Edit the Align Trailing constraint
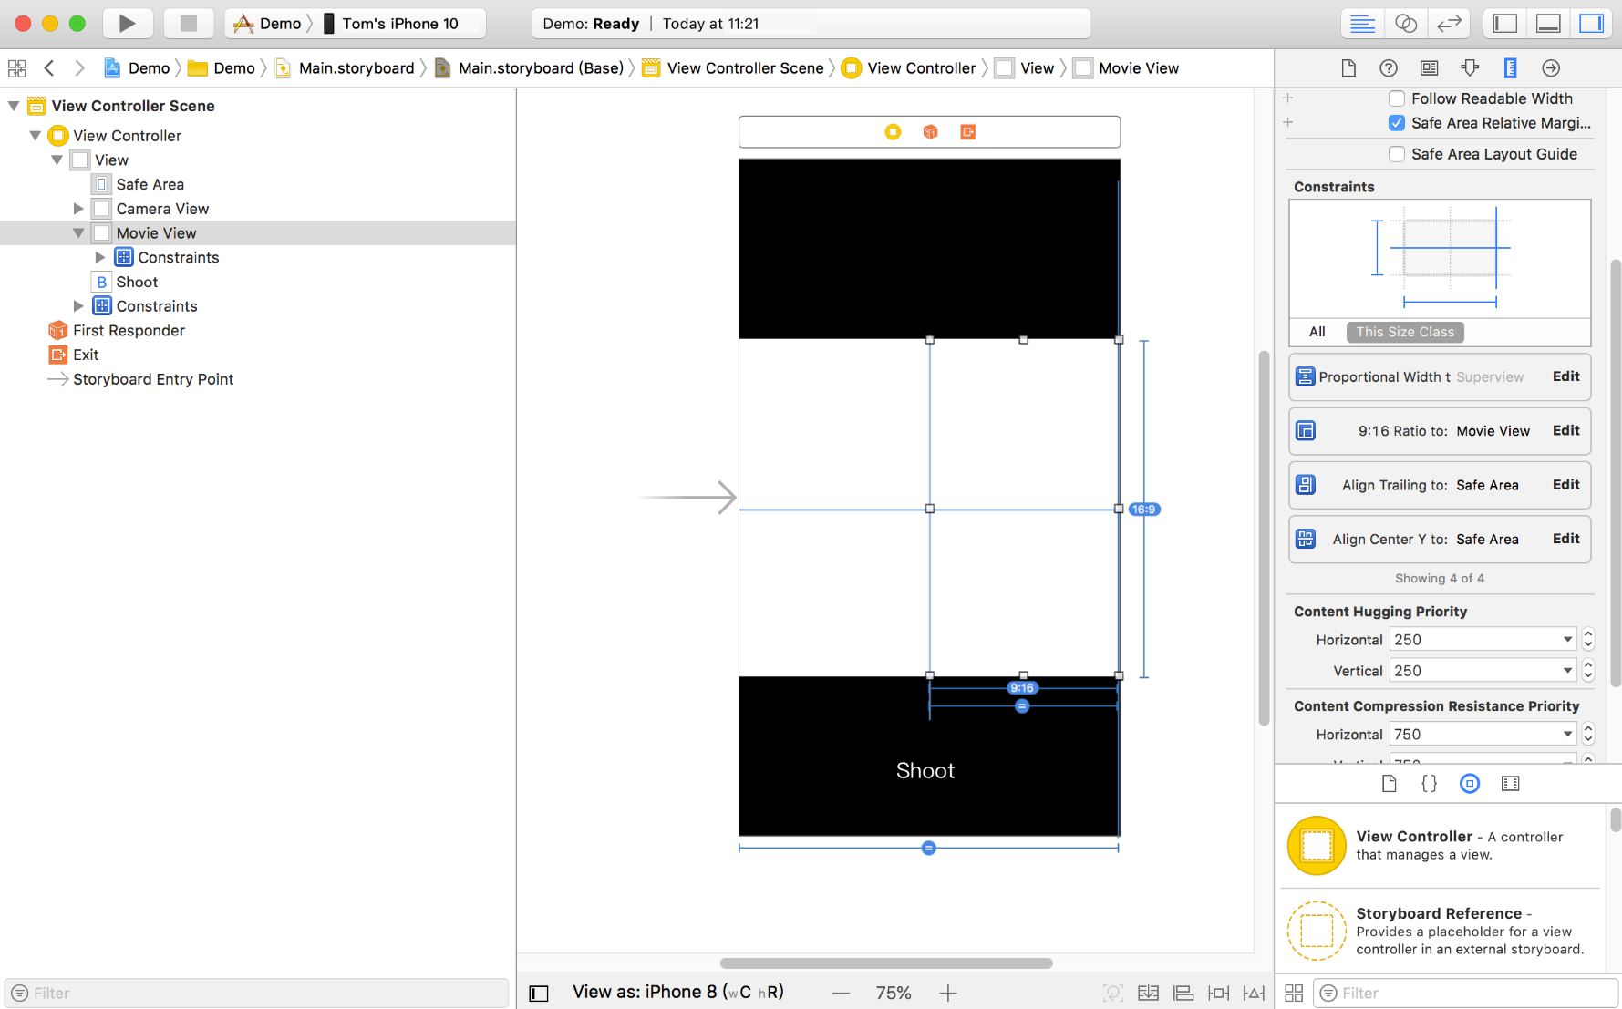 [1565, 485]
